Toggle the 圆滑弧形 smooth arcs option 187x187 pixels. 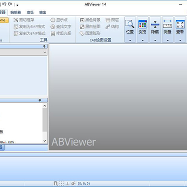[90, 33]
